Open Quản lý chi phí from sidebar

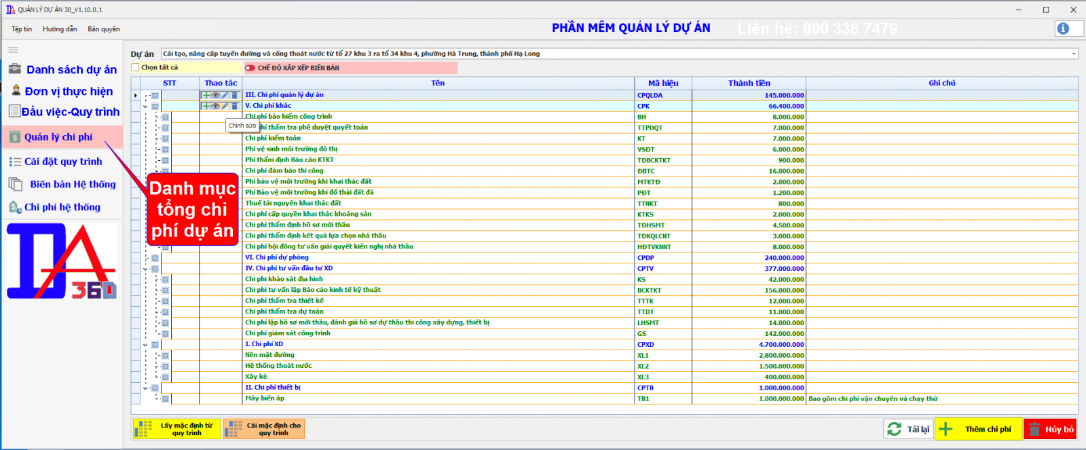click(x=62, y=137)
